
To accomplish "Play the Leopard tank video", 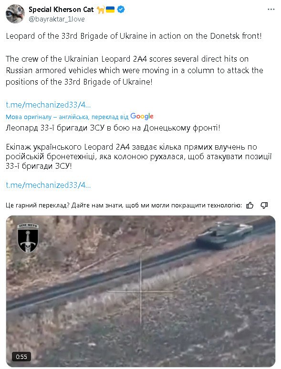I will pos(140,291).
